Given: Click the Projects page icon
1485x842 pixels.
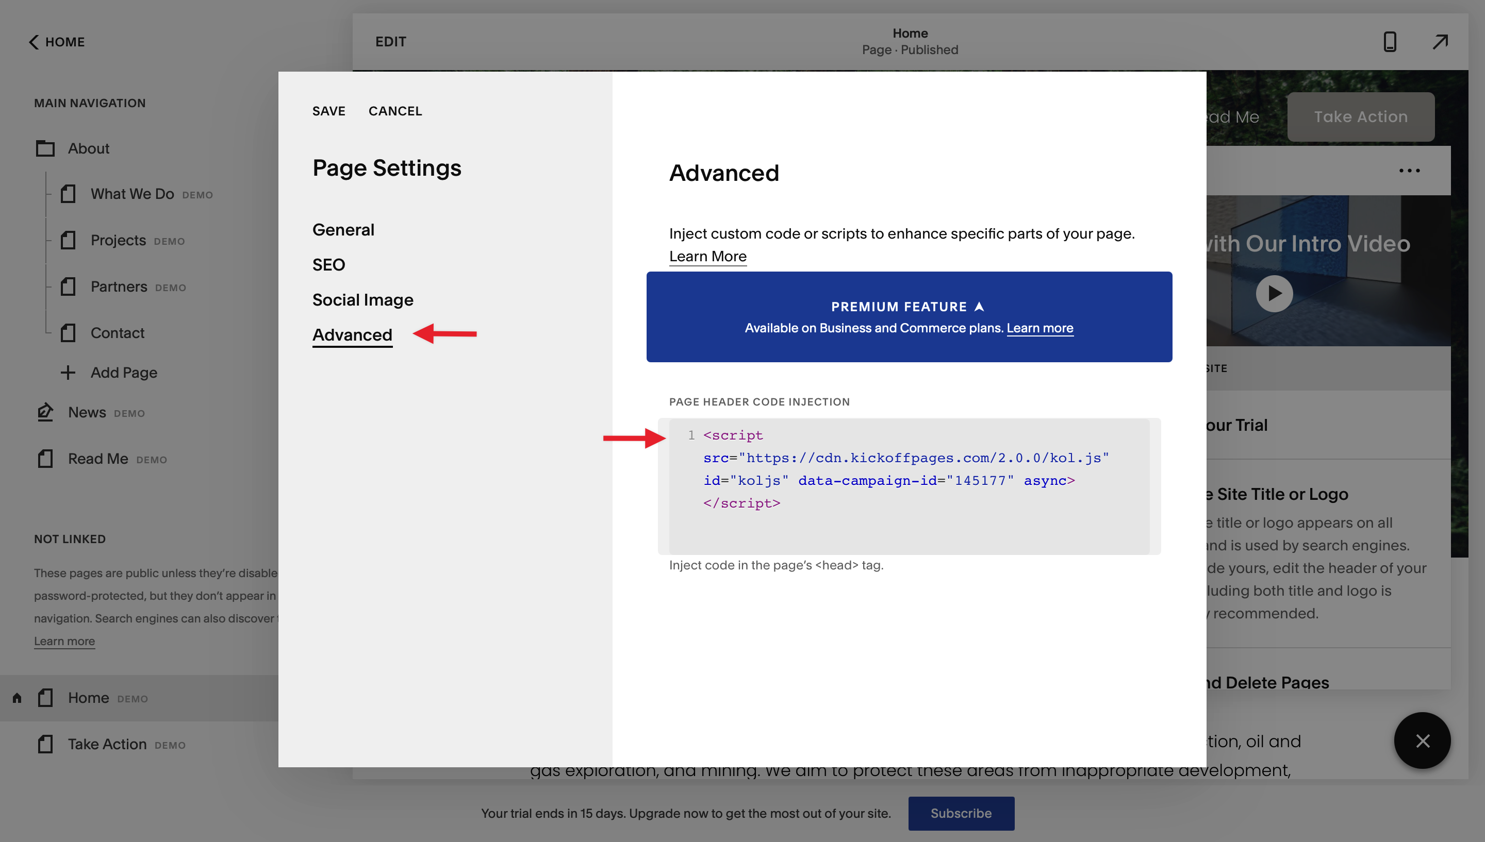Looking at the screenshot, I should 68,240.
